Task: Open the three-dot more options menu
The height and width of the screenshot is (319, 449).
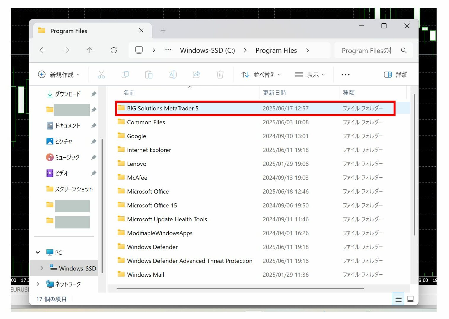Action: tap(345, 75)
